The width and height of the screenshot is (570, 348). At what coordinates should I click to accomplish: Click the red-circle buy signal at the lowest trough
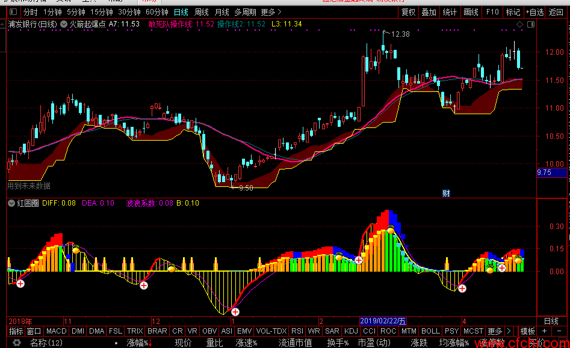tap(235, 311)
